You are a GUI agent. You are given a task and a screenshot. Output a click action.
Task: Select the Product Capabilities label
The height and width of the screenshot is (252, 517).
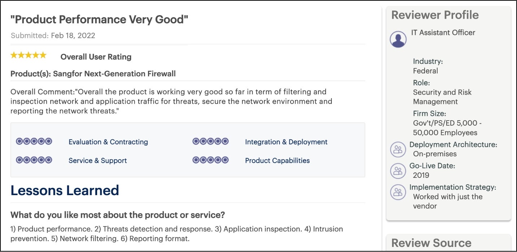[x=277, y=161]
